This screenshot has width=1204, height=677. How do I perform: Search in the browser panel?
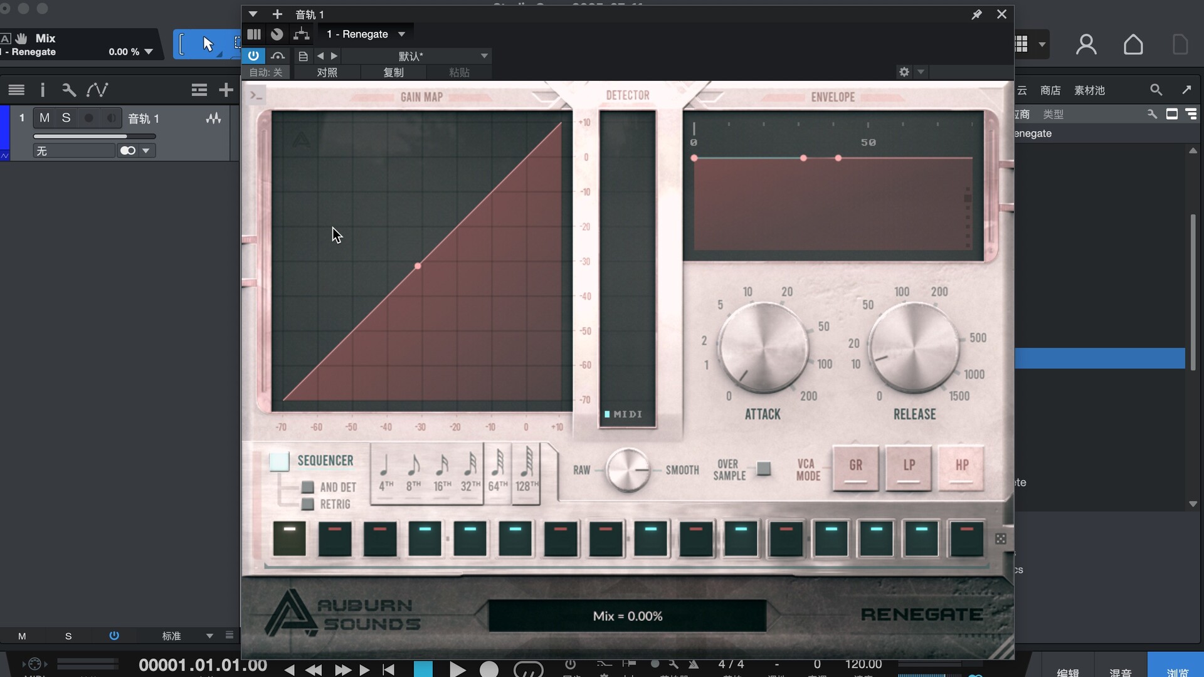click(x=1156, y=90)
